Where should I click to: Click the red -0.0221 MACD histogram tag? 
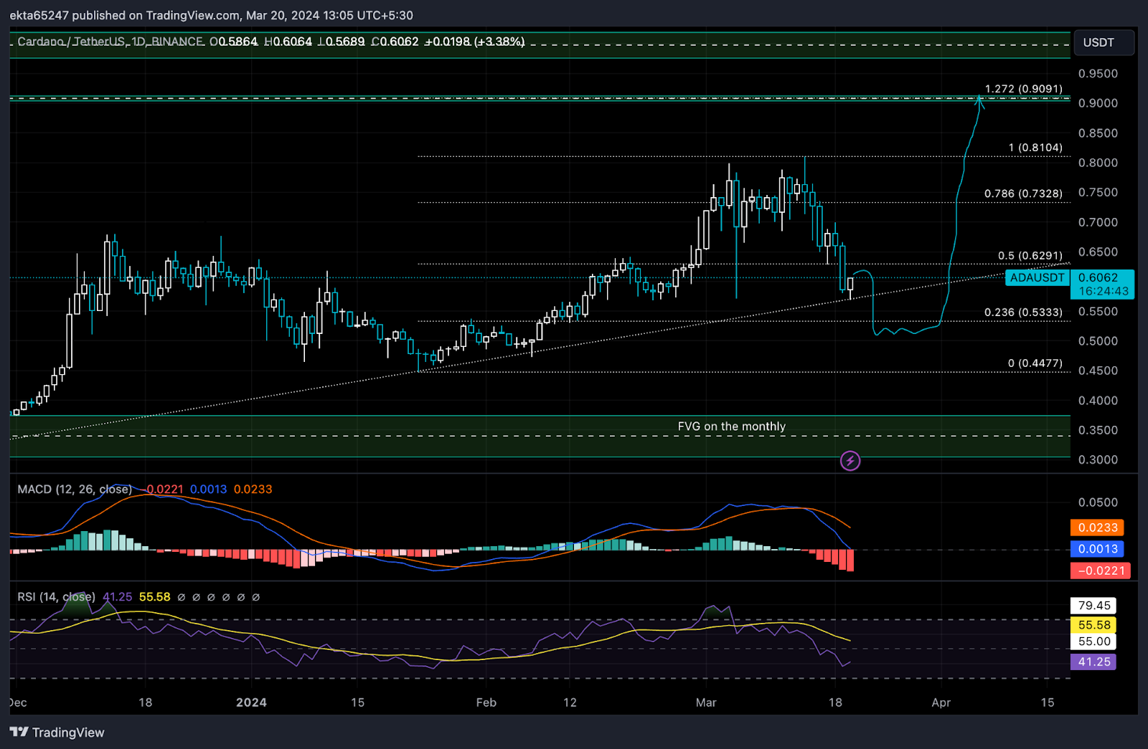(1101, 571)
